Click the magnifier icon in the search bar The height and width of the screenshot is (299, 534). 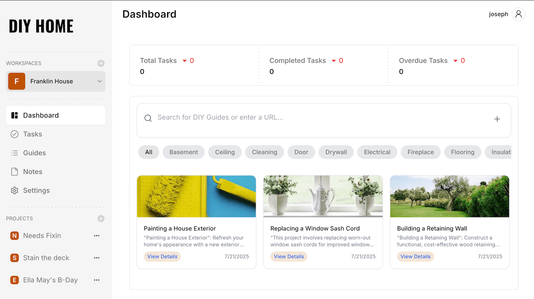click(148, 118)
